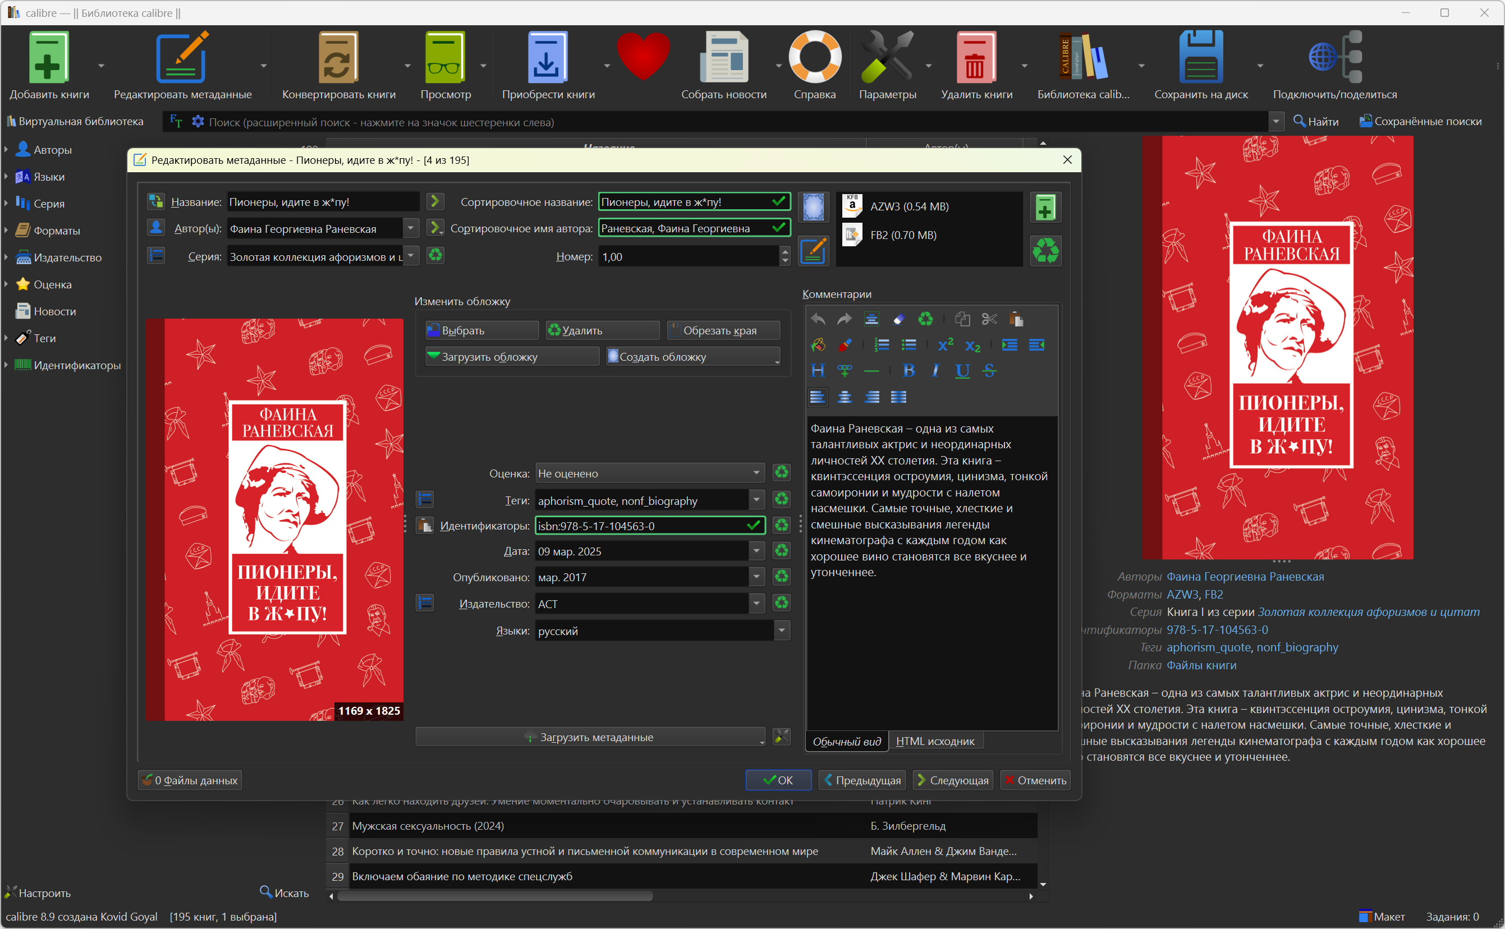Click the Создать обложку button
The image size is (1505, 929).
click(693, 356)
